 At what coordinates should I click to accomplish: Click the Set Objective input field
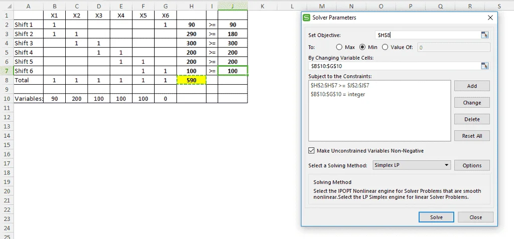click(x=428, y=36)
